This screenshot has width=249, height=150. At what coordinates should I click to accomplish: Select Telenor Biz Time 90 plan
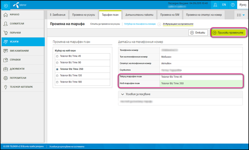click(x=57, y=63)
